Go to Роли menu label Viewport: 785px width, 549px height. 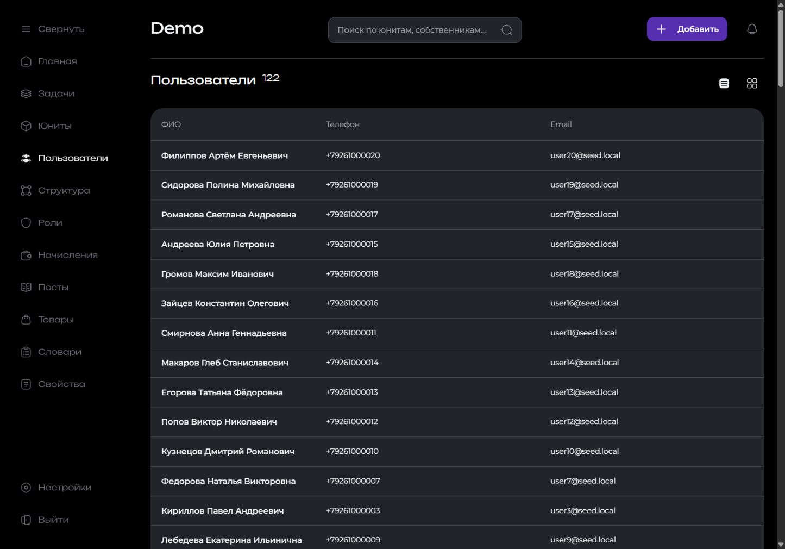[50, 223]
